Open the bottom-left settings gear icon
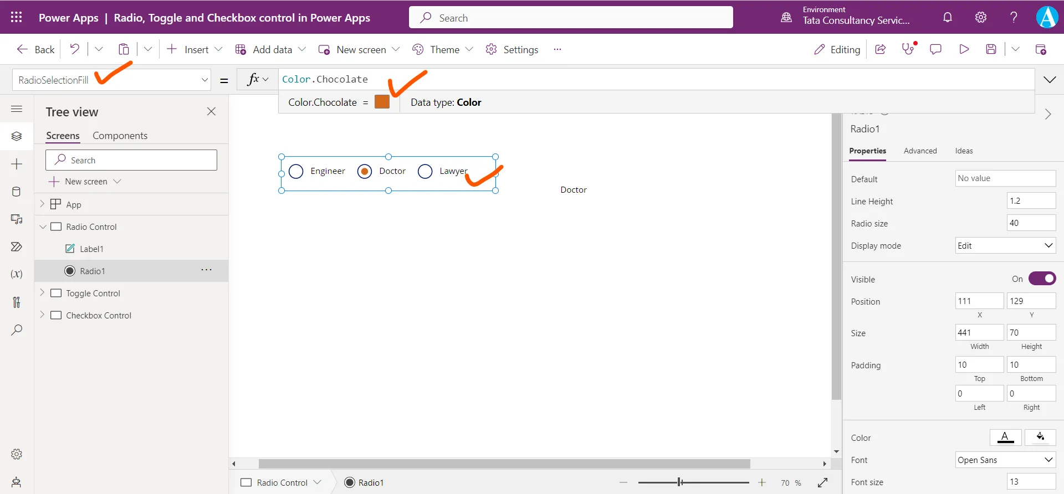Image resolution: width=1064 pixels, height=494 pixels. click(17, 454)
